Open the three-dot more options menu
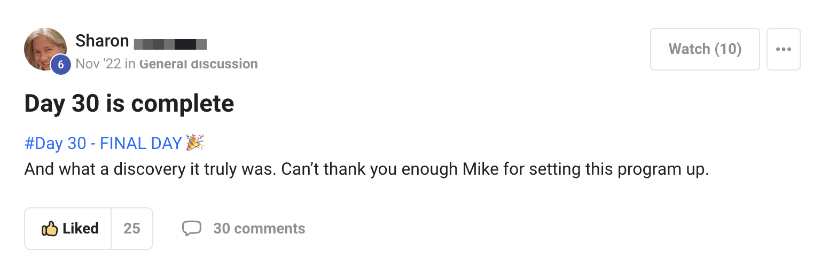The width and height of the screenshot is (813, 265). [783, 49]
